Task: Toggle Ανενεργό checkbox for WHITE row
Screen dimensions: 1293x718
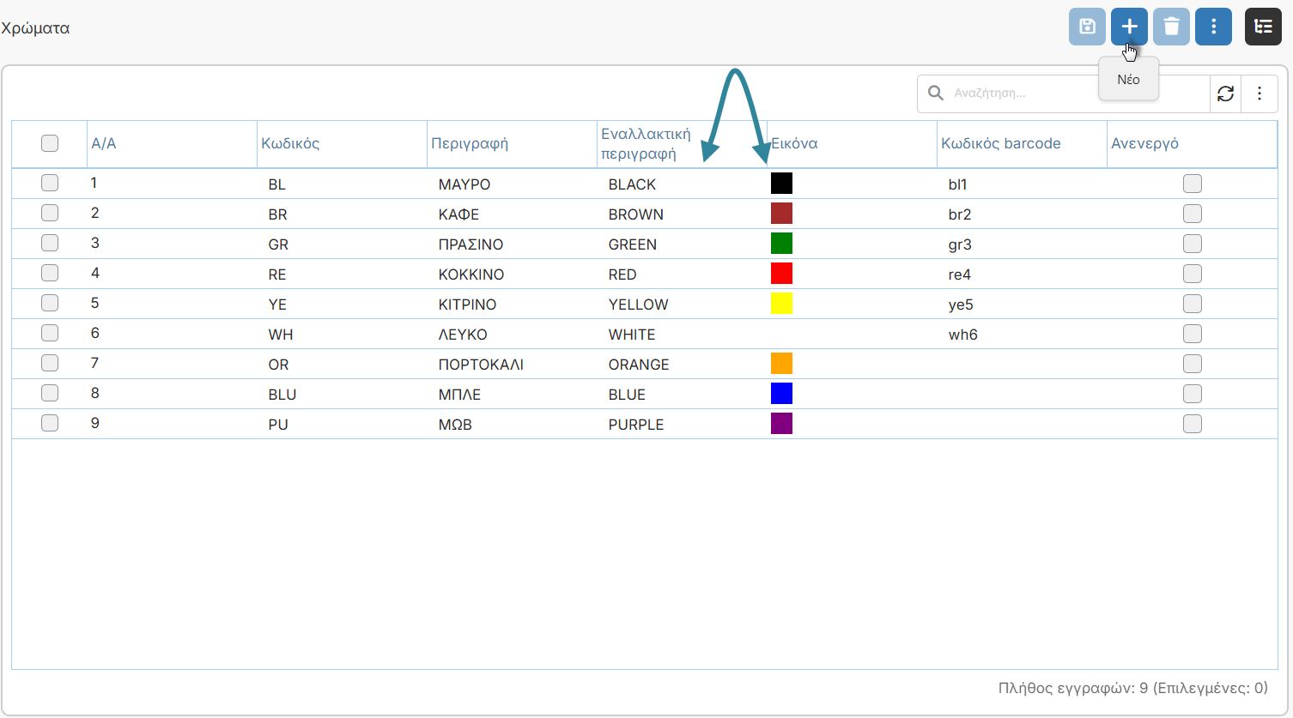Action: (x=1193, y=334)
